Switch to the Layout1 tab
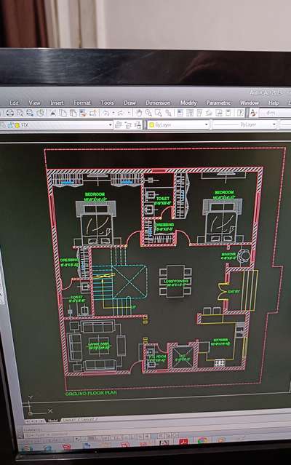Viewport: 291px width, 465px height. 68,420
